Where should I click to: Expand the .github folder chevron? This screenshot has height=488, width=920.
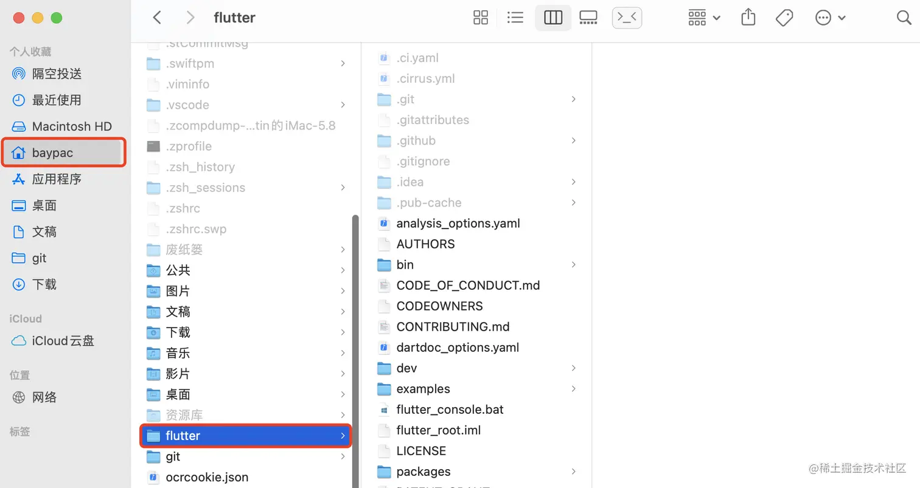(573, 140)
